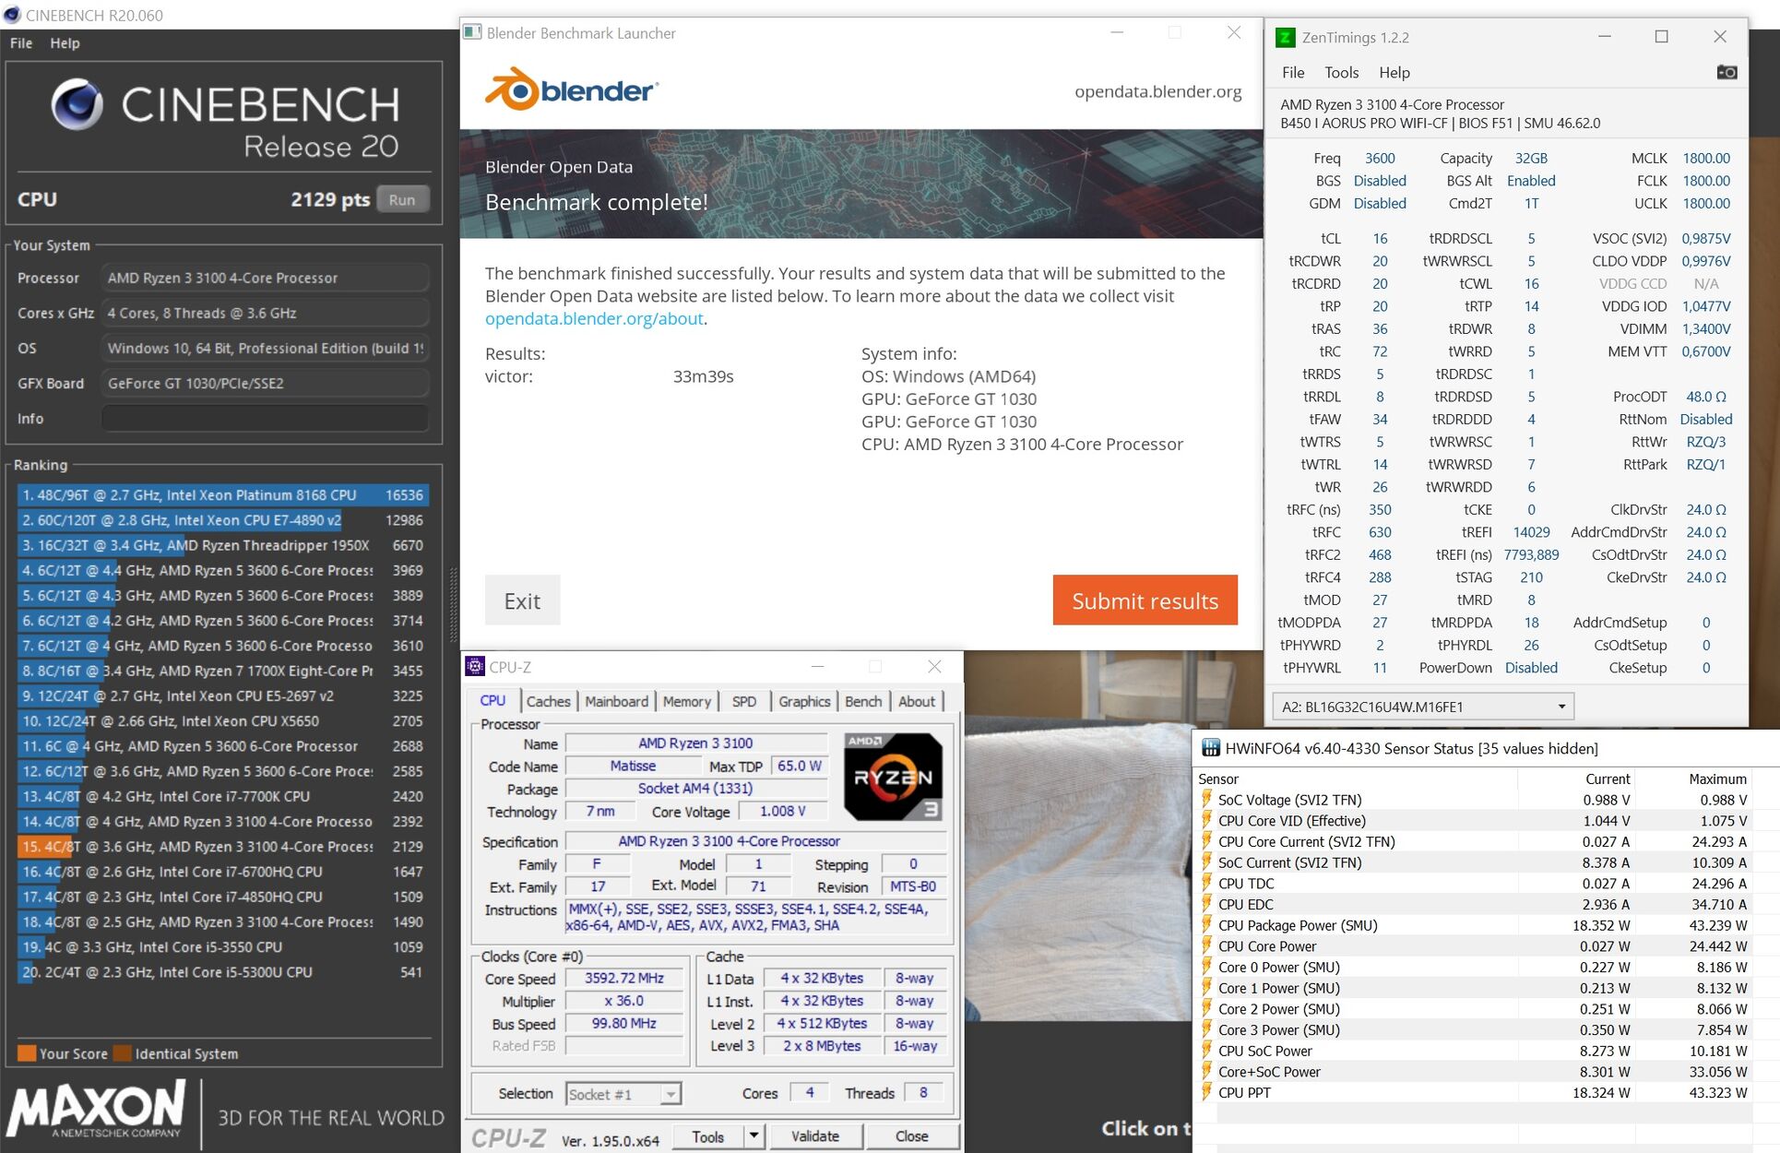1780x1153 pixels.
Task: Click the Your Score orange legend swatch
Action: pyautogui.click(x=27, y=1053)
